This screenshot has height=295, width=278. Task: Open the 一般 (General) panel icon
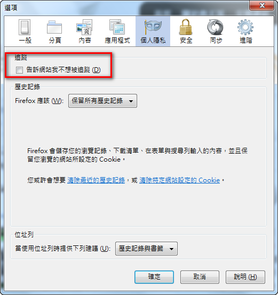coord(25,27)
